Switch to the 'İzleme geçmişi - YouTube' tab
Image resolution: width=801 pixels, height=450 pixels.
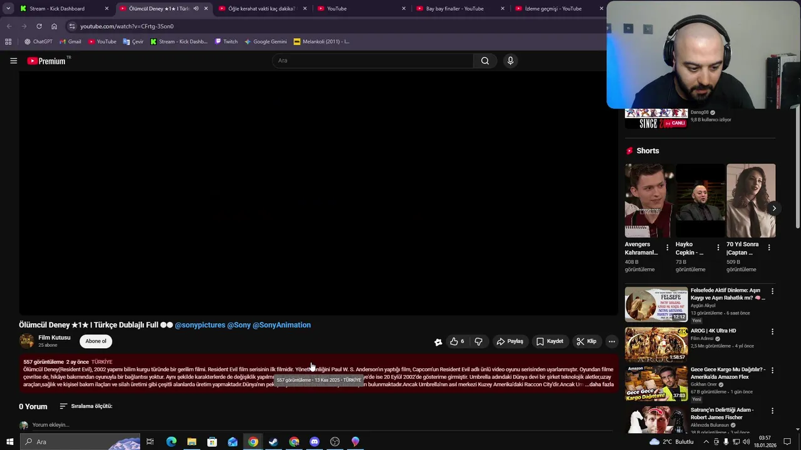pos(559,9)
